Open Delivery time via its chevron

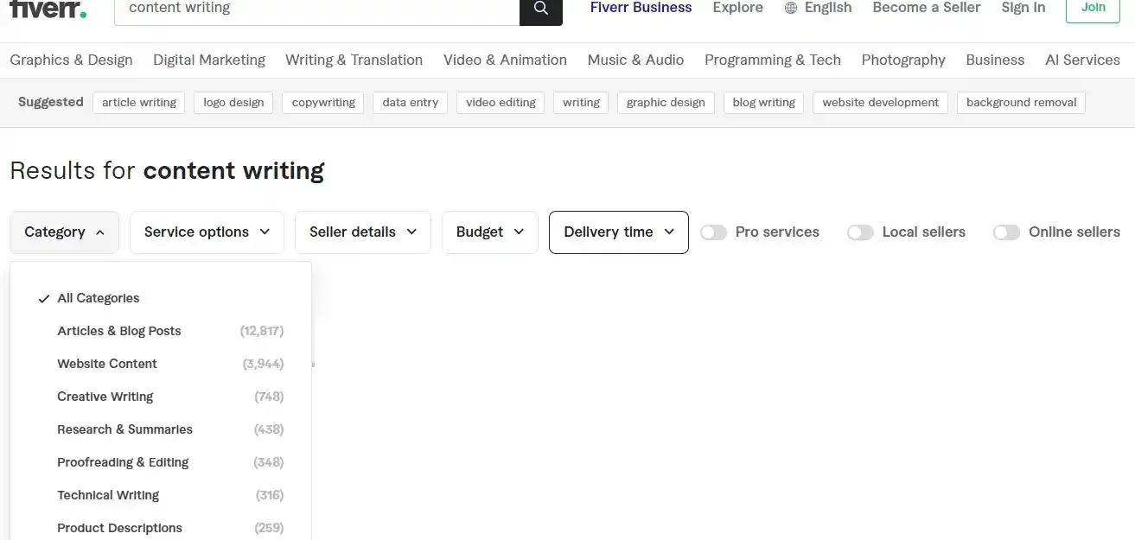pyautogui.click(x=669, y=232)
